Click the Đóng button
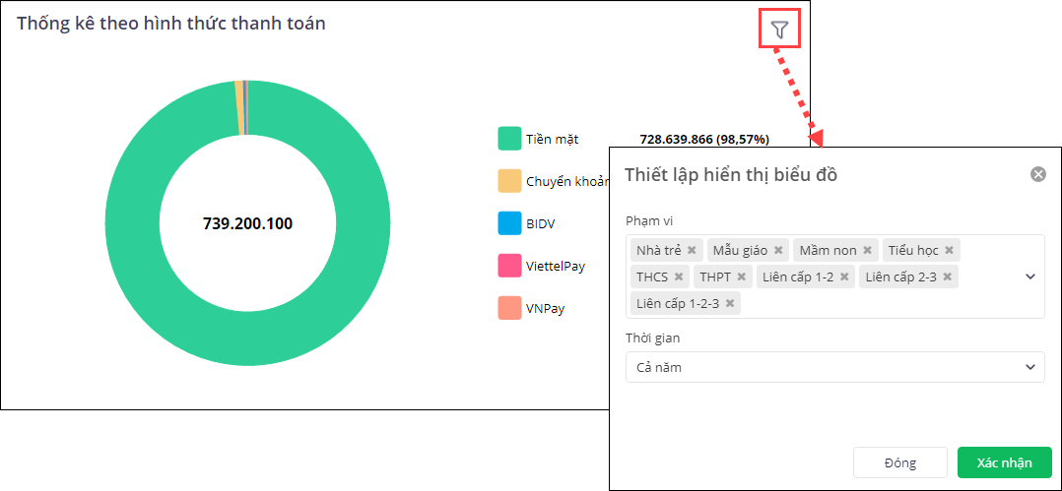The image size is (1062, 491). (899, 462)
